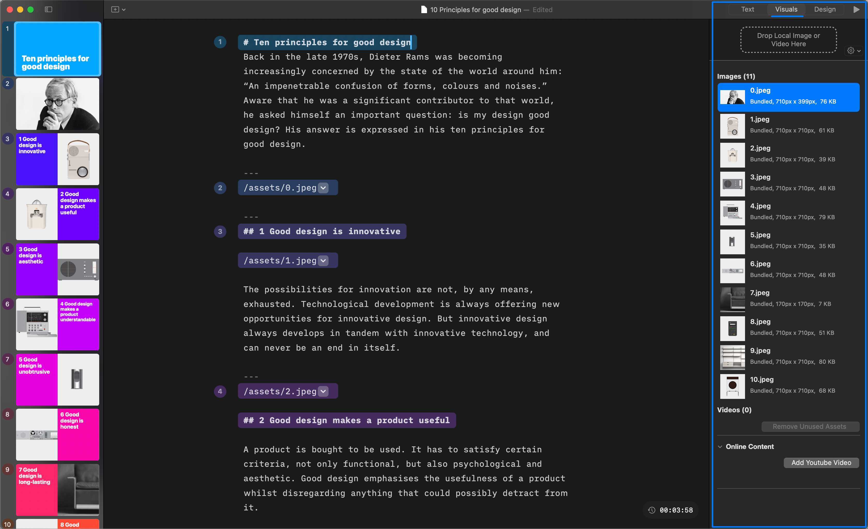Toggle the slide navigator sidebar icon
The image size is (868, 529).
pyautogui.click(x=49, y=10)
